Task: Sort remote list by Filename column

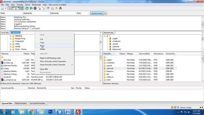Action: point(109,54)
